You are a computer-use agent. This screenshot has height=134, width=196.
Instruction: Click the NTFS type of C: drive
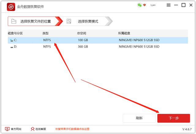tap(47, 40)
